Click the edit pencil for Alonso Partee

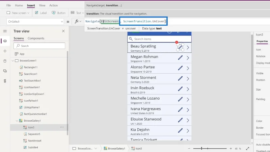pos(180,68)
